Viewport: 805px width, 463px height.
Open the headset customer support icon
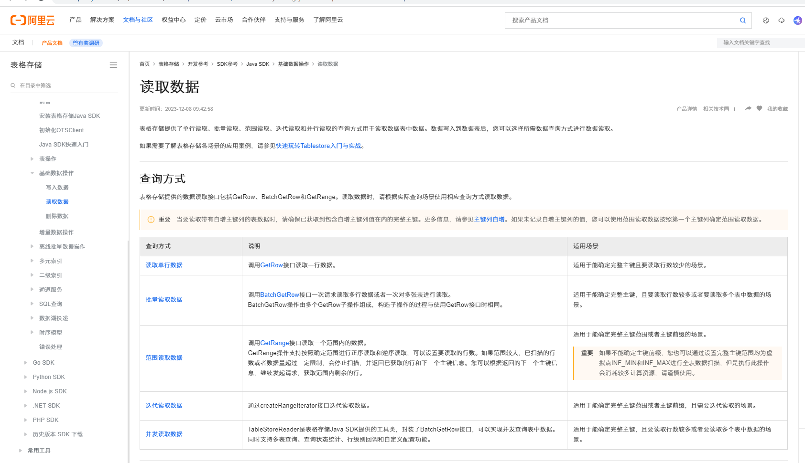point(782,21)
